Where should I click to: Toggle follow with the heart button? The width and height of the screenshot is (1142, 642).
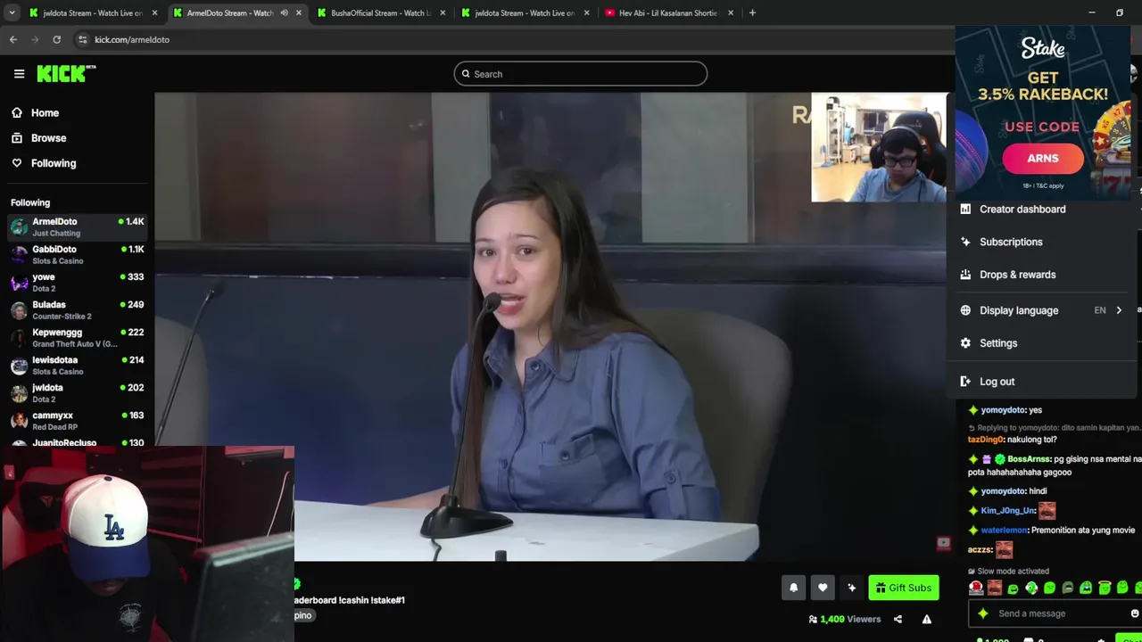pyautogui.click(x=823, y=588)
